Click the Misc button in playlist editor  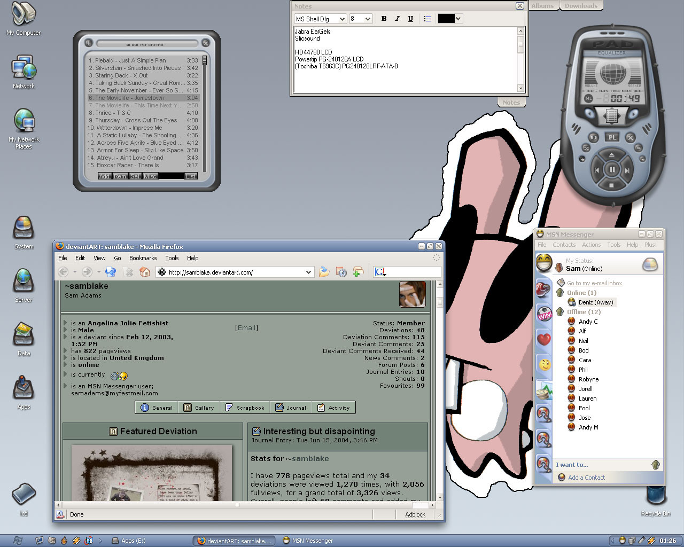(150, 176)
